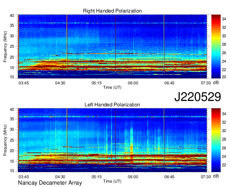The height and width of the screenshot is (187, 230).
Task: Click 22 dB value on Left Handed colorbar
Action: coord(224,165)
